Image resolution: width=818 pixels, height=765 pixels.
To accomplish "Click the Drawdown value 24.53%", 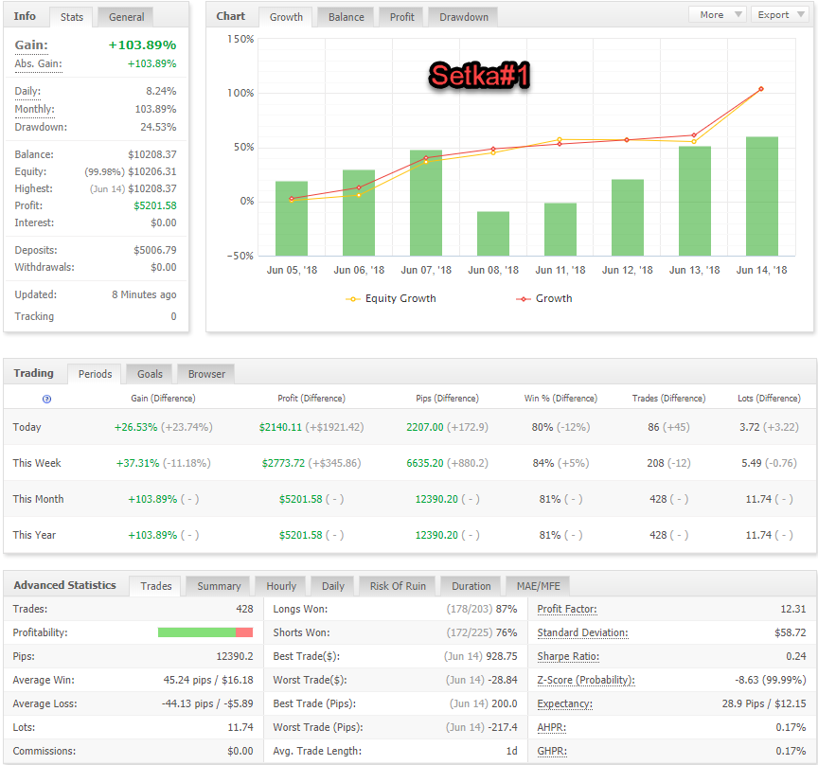I will pos(158,127).
